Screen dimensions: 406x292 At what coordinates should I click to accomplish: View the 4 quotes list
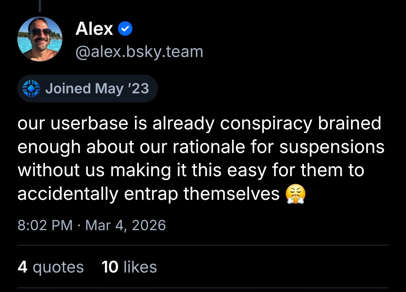[51, 267]
